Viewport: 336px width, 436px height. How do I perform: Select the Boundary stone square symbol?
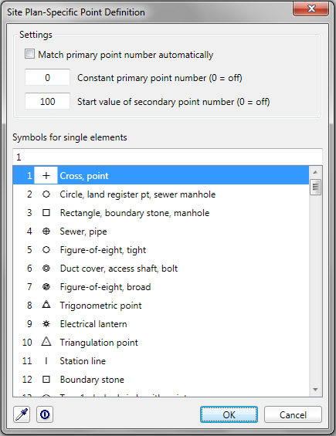(46, 379)
